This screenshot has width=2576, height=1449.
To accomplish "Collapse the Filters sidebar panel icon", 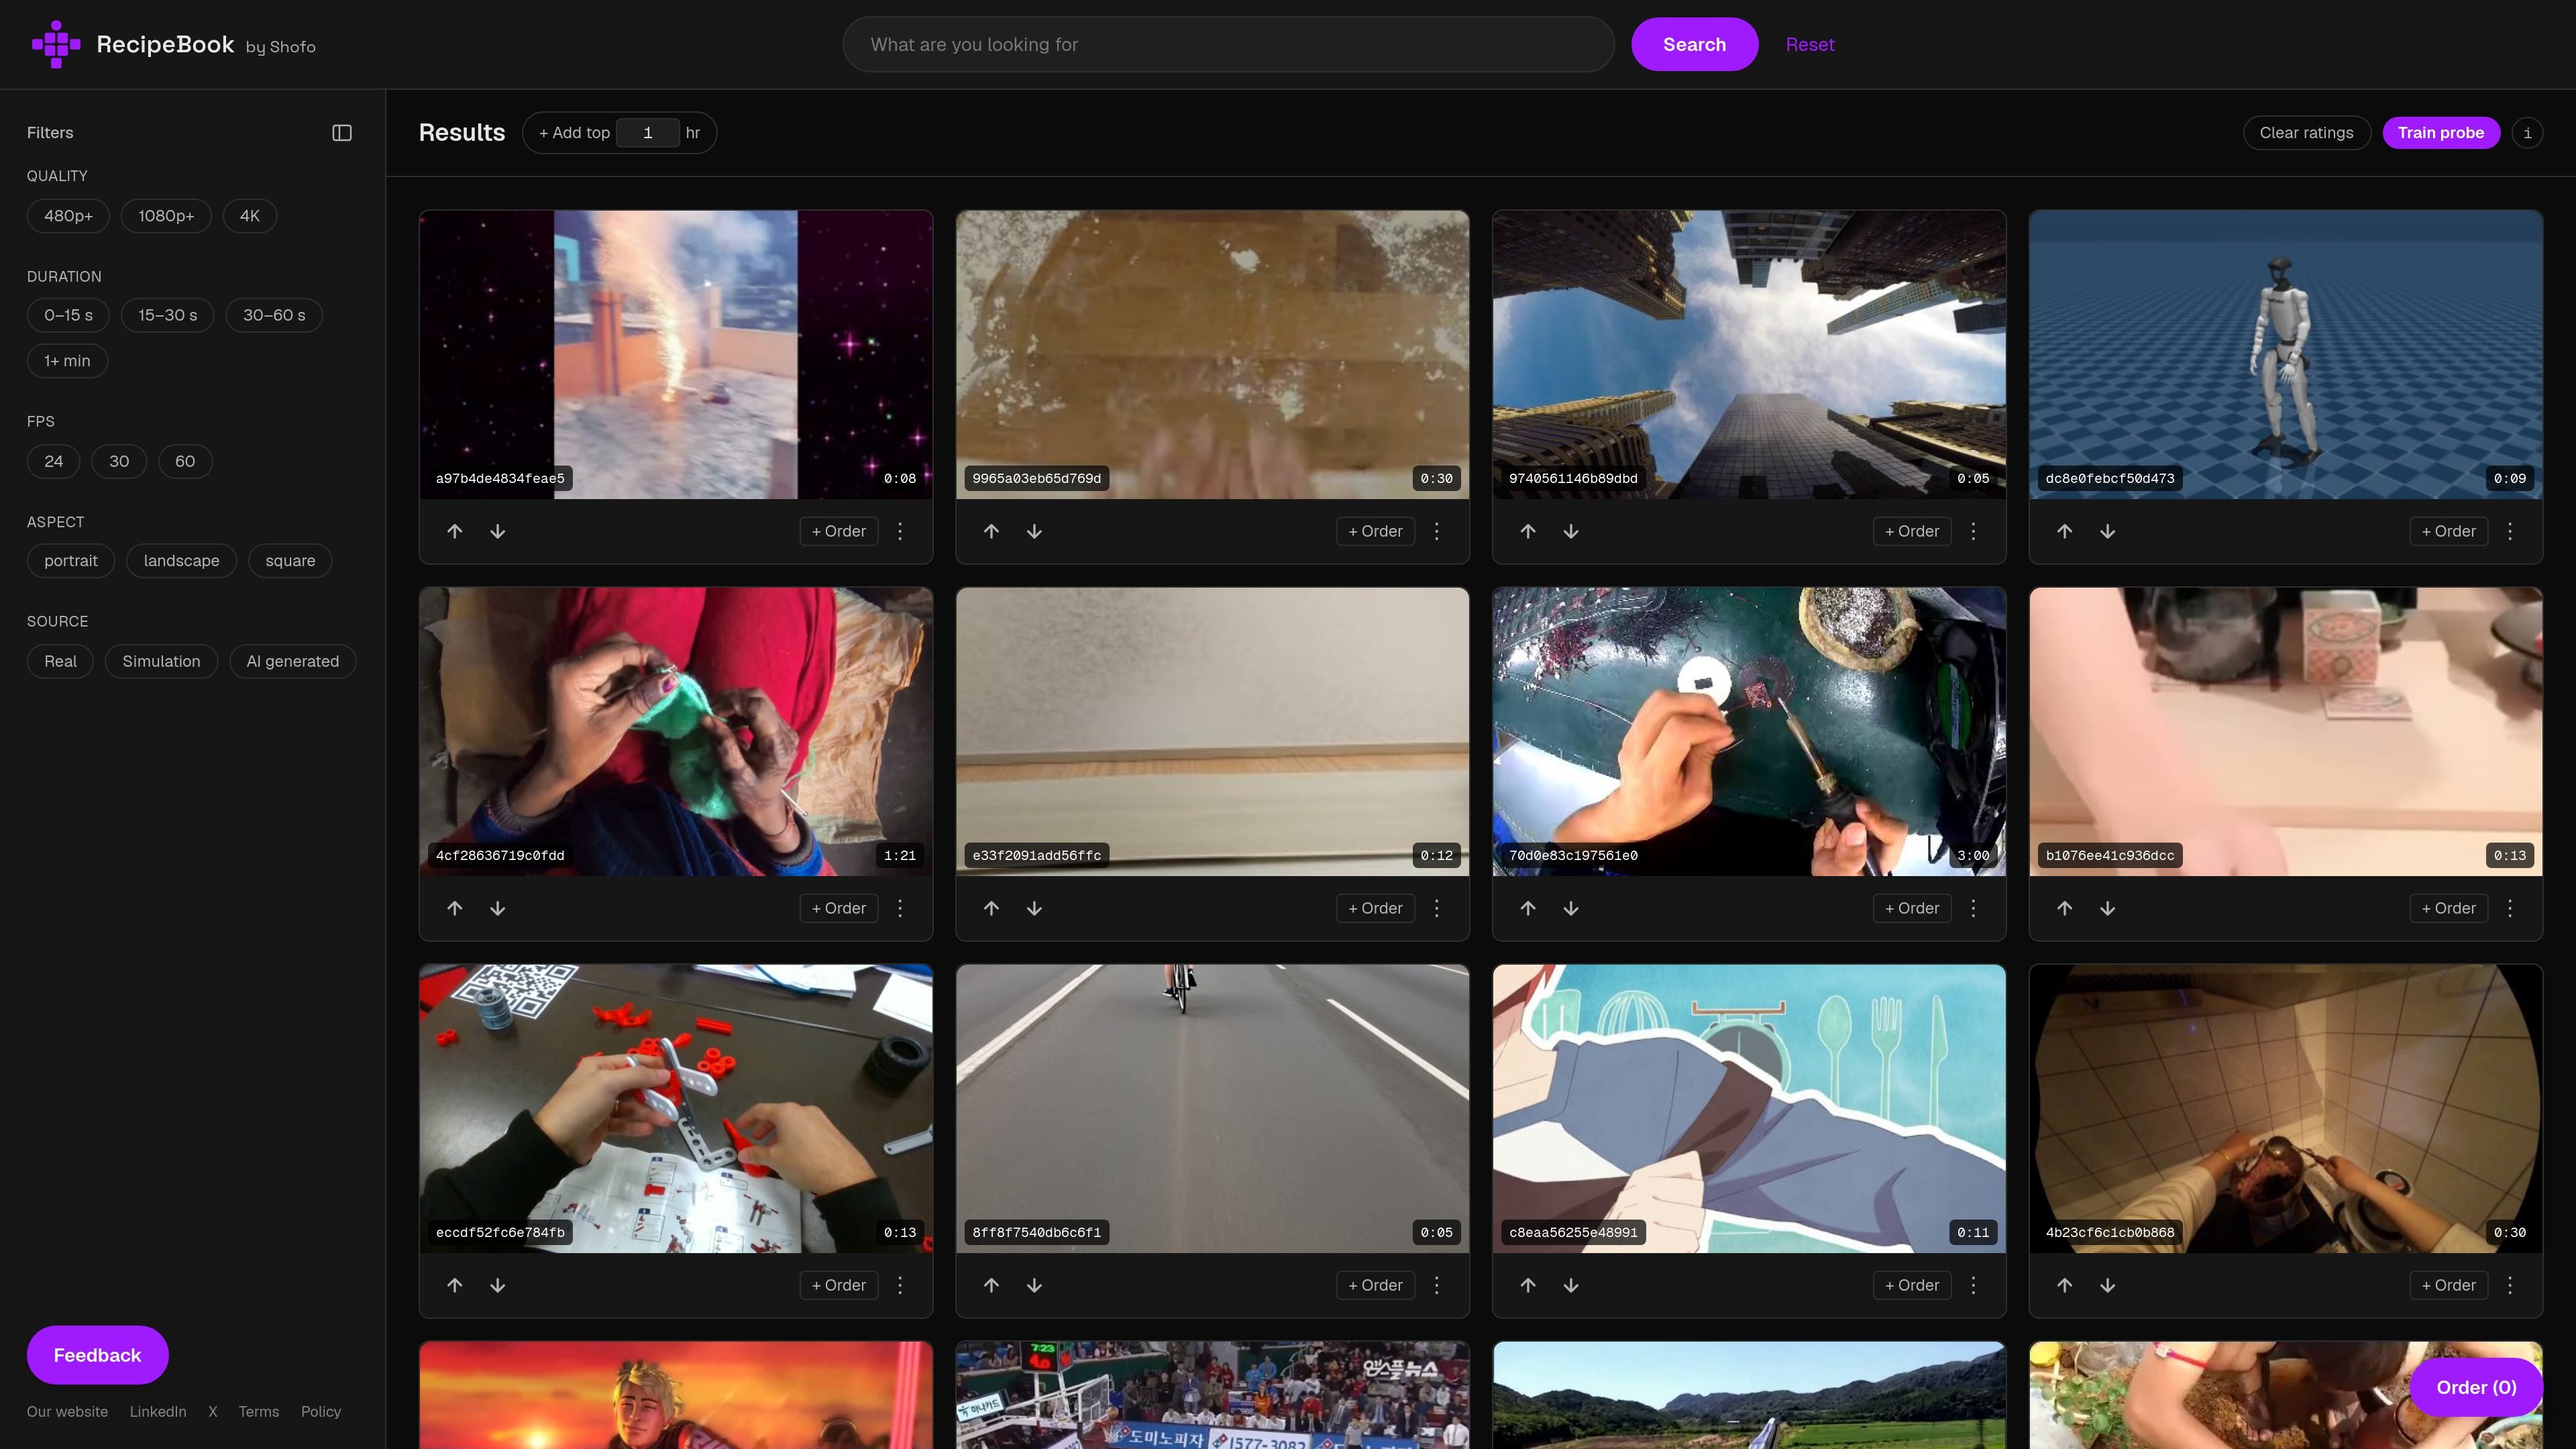I will [342, 133].
